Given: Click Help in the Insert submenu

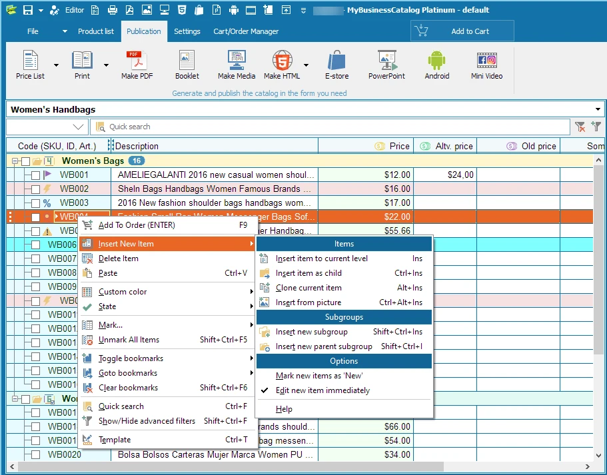Looking at the screenshot, I should click(344, 409).
